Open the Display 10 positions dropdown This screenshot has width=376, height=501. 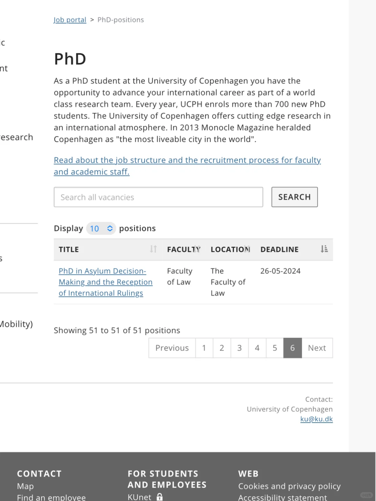(101, 228)
